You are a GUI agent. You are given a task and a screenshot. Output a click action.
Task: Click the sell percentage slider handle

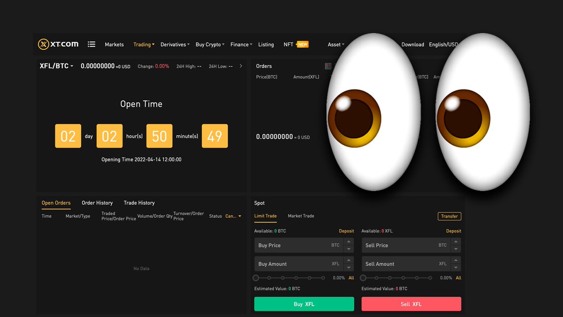[363, 278]
